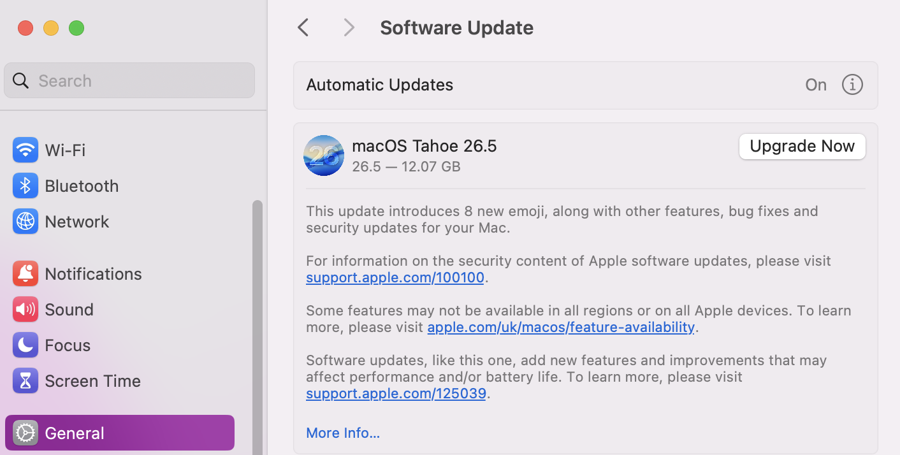Select the Bluetooth icon in sidebar
The image size is (900, 455).
(x=25, y=186)
